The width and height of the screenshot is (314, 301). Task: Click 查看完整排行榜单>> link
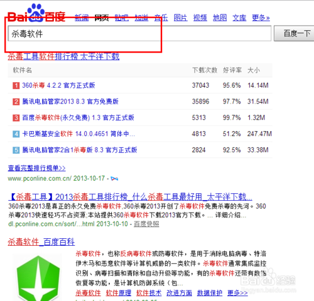tap(36, 168)
